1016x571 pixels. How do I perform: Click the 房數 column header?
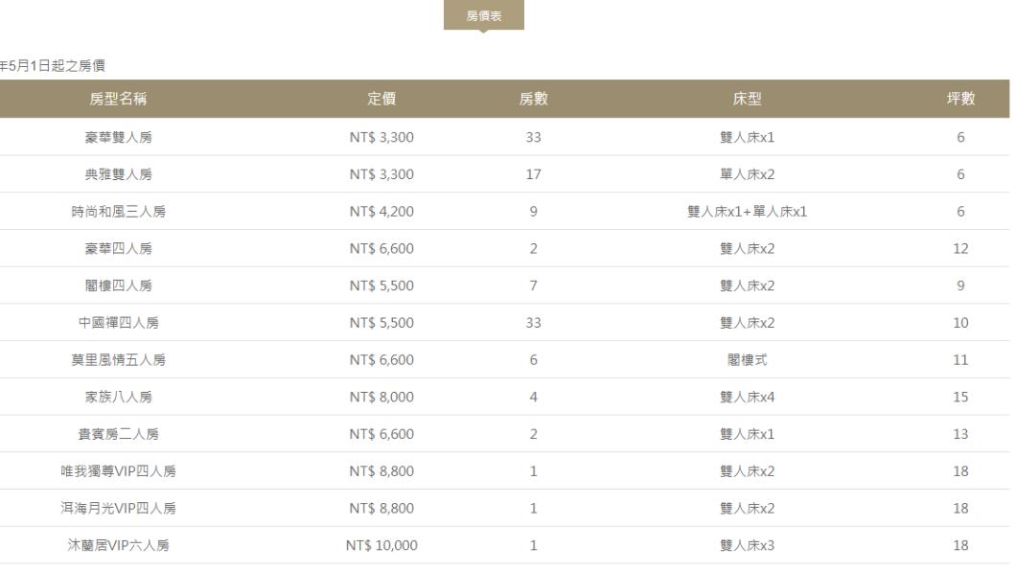pos(533,99)
